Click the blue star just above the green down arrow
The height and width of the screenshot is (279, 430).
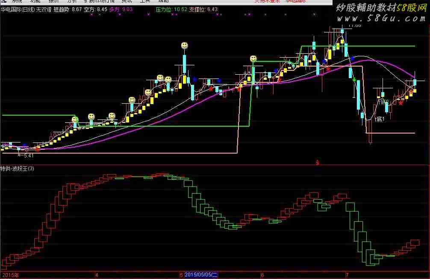(x=352, y=58)
